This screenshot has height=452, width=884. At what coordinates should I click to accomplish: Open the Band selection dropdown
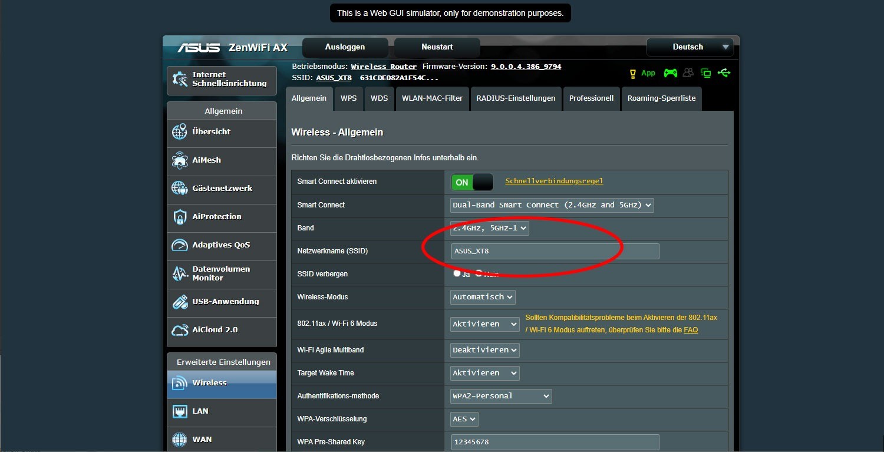[490, 228]
